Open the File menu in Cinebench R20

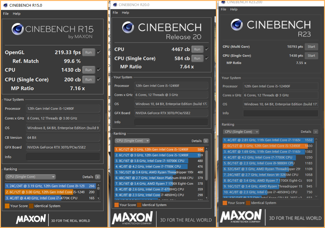click(x=115, y=12)
